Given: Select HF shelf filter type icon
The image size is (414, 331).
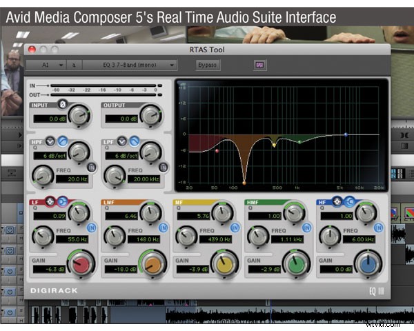Looking at the screenshot, I should click(349, 202).
